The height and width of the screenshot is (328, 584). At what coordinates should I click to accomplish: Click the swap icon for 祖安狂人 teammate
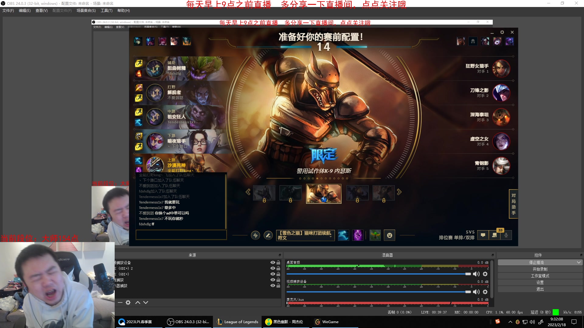click(155, 117)
